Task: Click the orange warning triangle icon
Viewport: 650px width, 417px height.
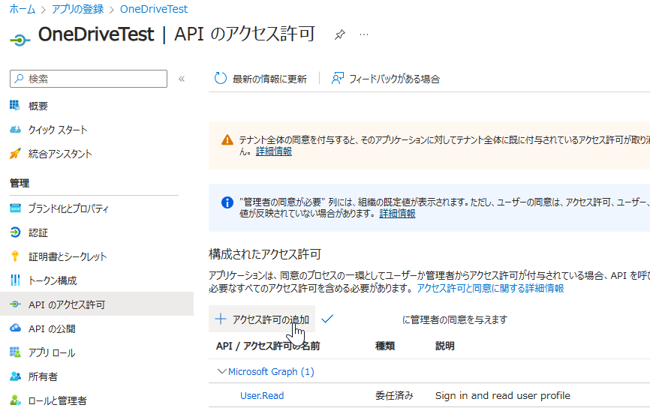Action: [x=227, y=140]
